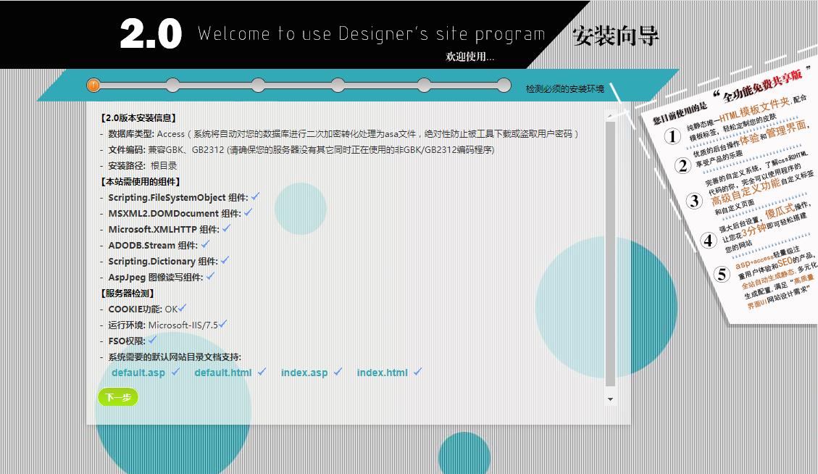Viewport: 818px width, 474px height.
Task: Click checkmark beside Scripting.FileSystemObject 组件
Action: pos(255,197)
